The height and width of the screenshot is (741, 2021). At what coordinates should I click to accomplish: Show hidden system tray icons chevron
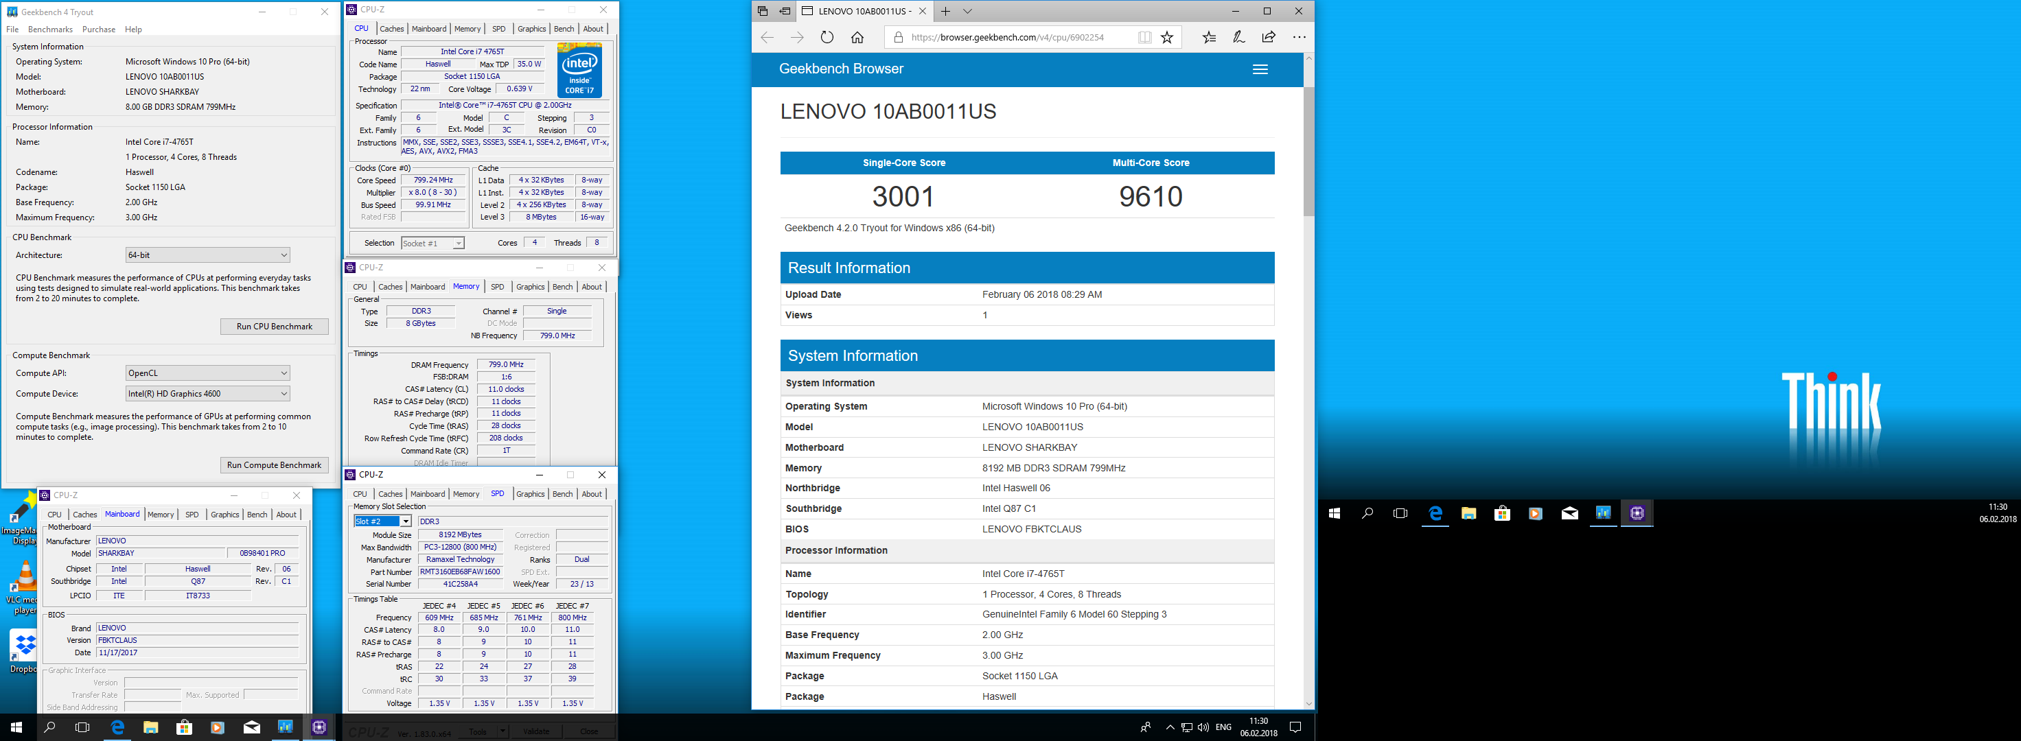click(x=1170, y=728)
